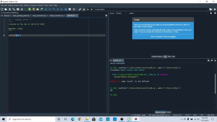Open Source combo box in Help pane

(121, 13)
